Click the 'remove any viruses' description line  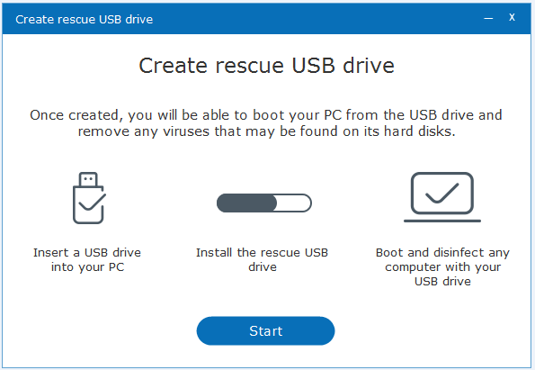click(266, 131)
